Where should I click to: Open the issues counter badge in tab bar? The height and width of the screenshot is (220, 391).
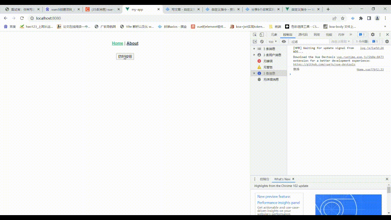(362, 35)
